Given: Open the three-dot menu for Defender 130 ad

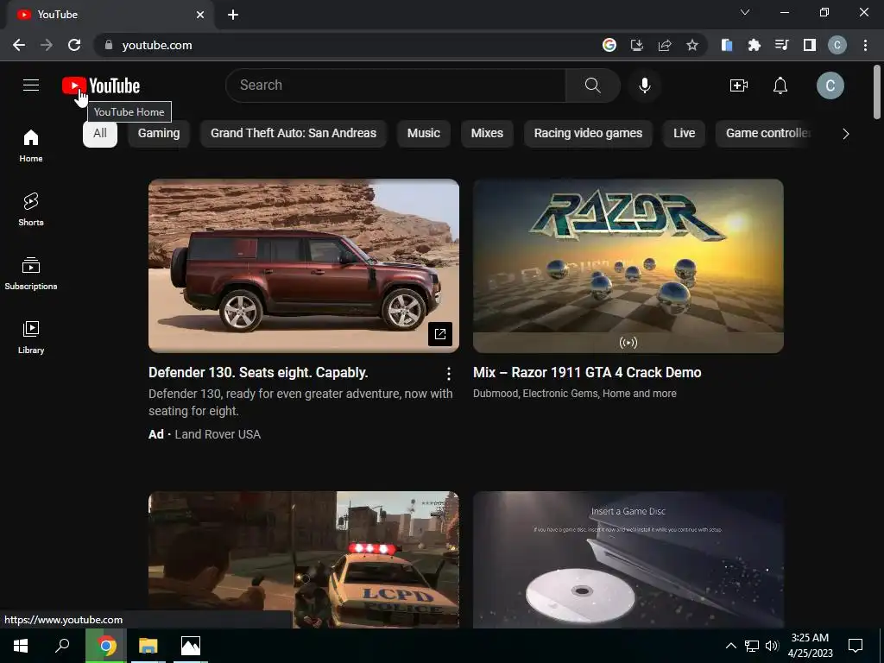Looking at the screenshot, I should [448, 373].
